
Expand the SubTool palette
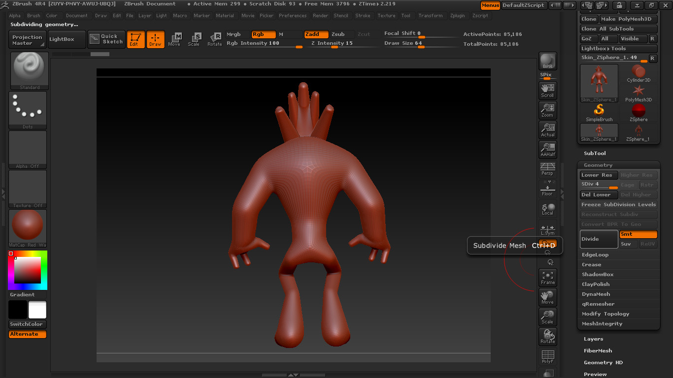click(595, 154)
